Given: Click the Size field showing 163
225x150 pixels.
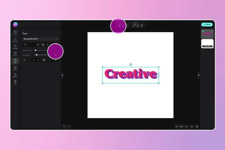Looking at the screenshot, I should click(31, 45).
